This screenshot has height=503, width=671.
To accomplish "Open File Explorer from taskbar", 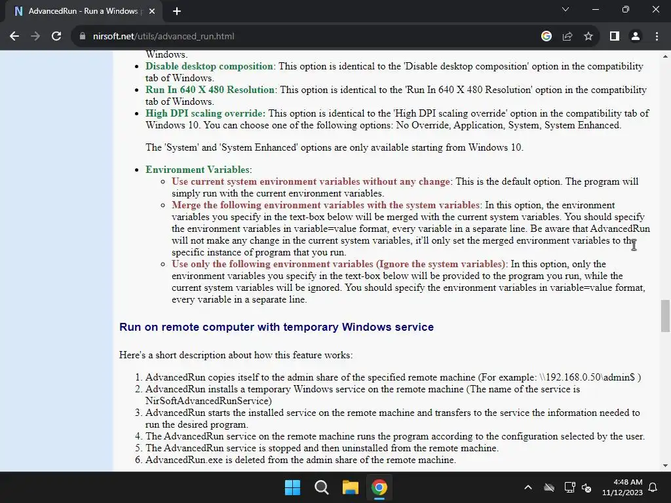I will [350, 487].
